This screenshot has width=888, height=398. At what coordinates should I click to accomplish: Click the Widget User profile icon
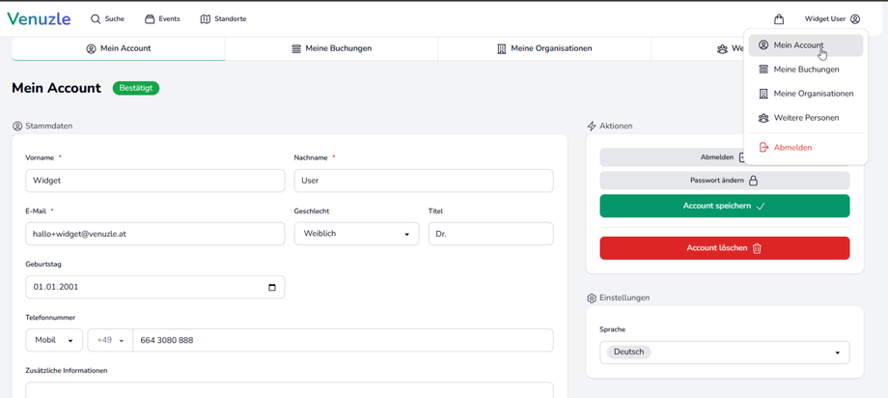click(855, 19)
